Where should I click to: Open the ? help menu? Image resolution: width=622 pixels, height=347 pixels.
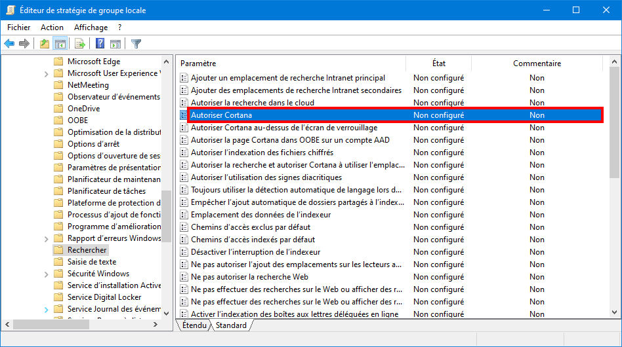click(119, 27)
